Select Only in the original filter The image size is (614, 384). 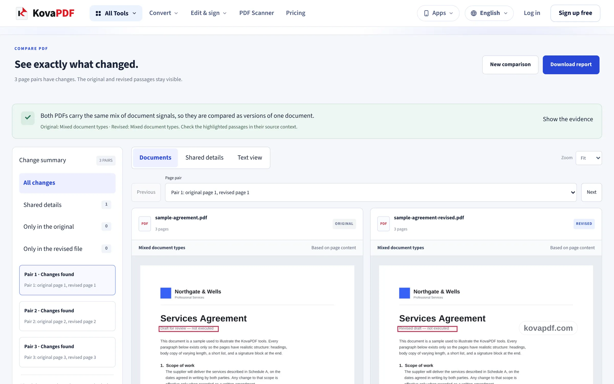coord(67,227)
